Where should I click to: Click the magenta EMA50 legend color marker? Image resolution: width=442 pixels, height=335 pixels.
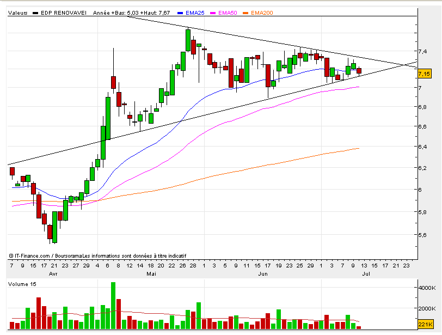[x=213, y=13]
